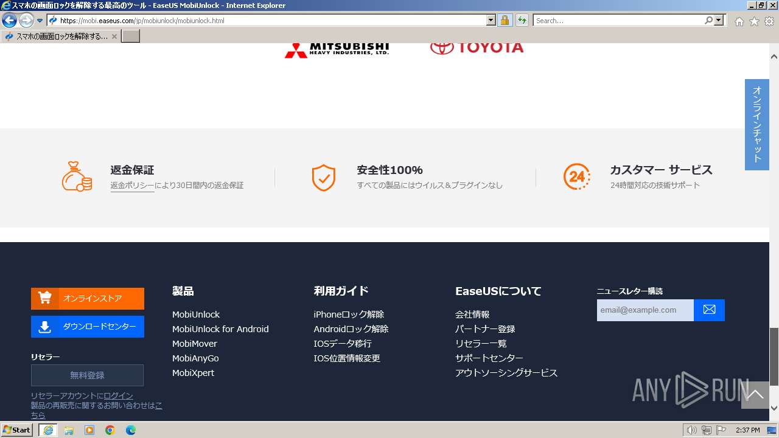Image resolution: width=779 pixels, height=438 pixels.
Task: Close the current browser tab
Action: tap(114, 36)
